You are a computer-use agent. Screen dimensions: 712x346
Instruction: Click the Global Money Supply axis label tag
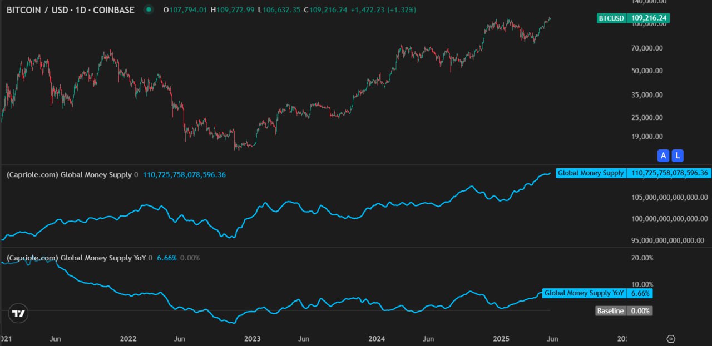pyautogui.click(x=591, y=173)
